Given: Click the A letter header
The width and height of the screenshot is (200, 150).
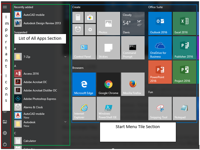Looking at the screenshot, I should click(15, 66).
